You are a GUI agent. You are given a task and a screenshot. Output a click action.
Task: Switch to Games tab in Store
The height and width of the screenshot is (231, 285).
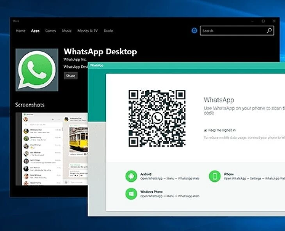click(50, 31)
